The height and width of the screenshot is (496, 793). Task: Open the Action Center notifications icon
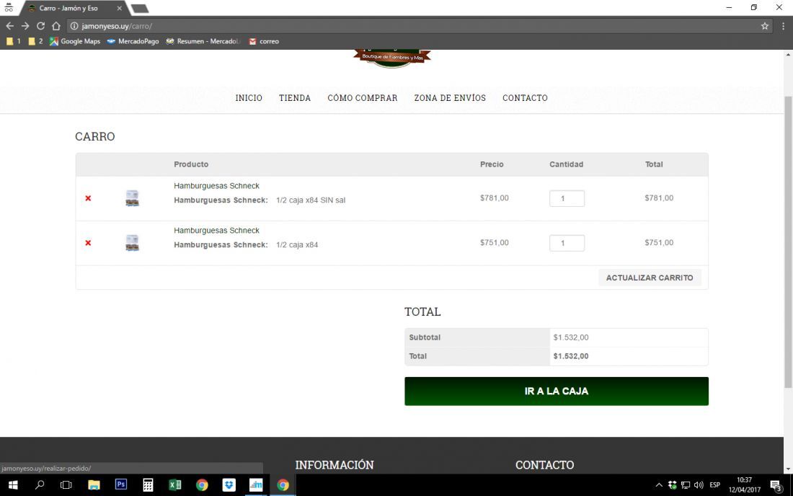[776, 485]
